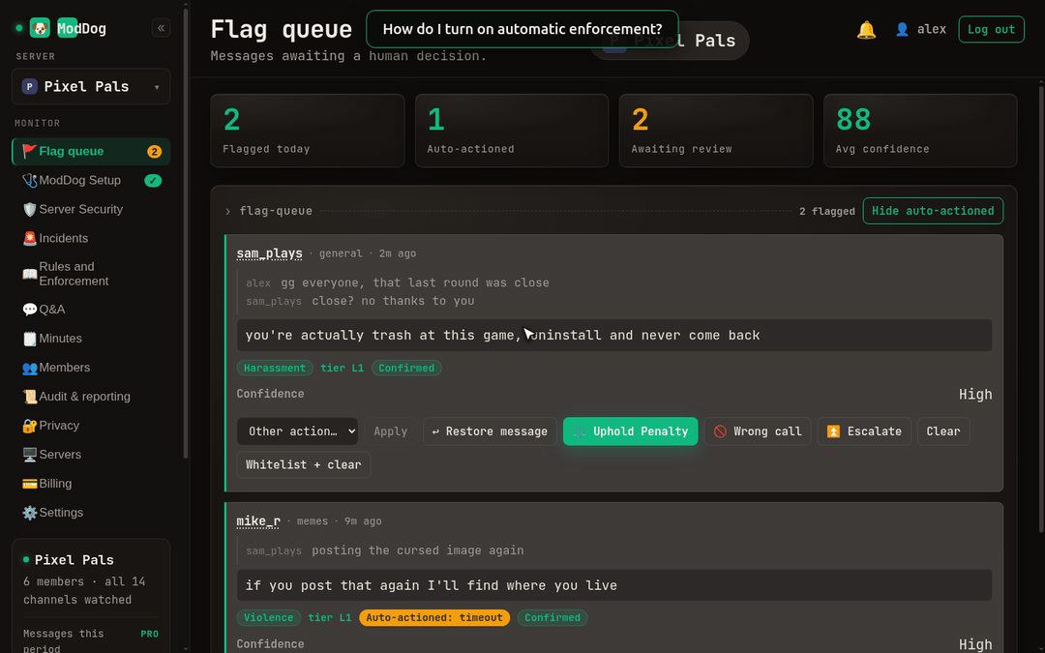The width and height of the screenshot is (1045, 653).
Task: Open the Pixel Pals server dropdown
Action: 91,87
